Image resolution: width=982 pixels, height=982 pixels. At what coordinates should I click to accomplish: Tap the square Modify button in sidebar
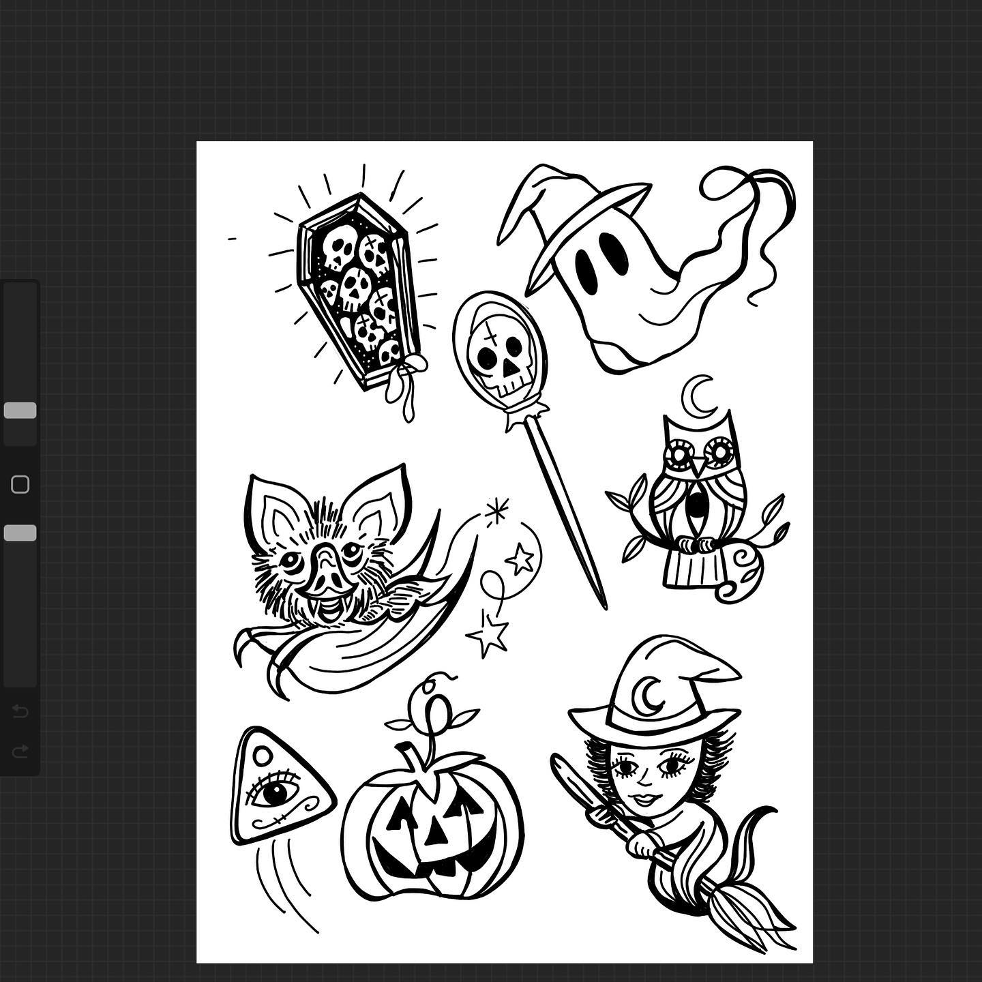pyautogui.click(x=20, y=484)
